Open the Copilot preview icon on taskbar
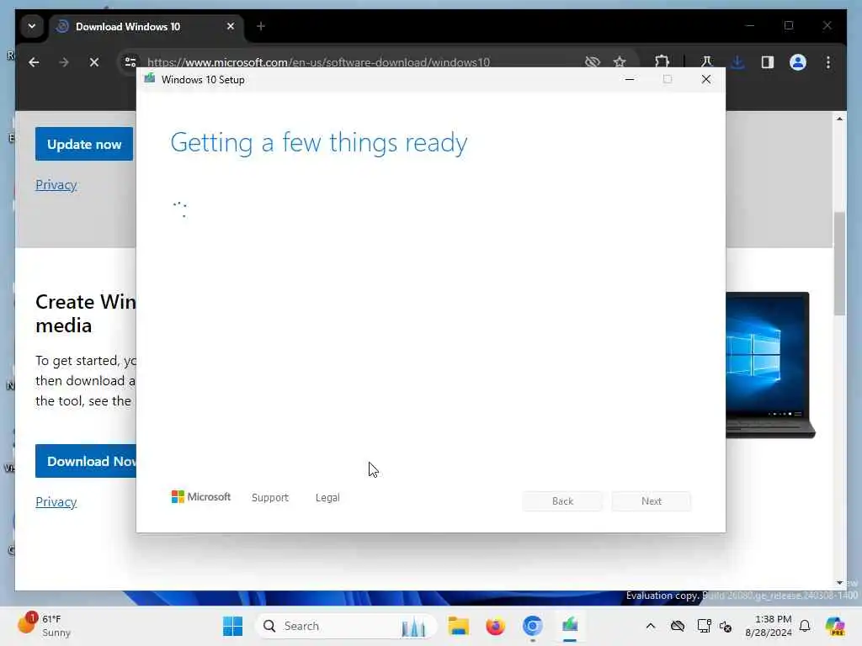The width and height of the screenshot is (862, 646). pos(834,626)
